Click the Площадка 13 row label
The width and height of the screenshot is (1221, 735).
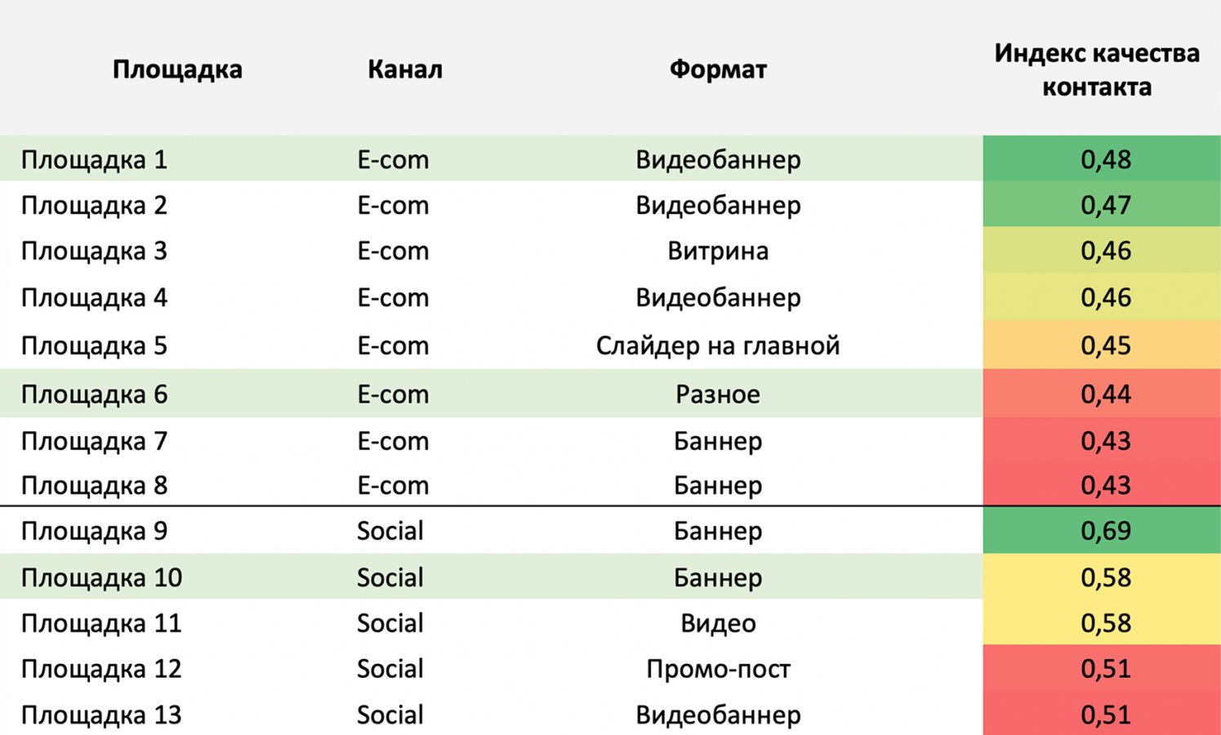coord(101,715)
